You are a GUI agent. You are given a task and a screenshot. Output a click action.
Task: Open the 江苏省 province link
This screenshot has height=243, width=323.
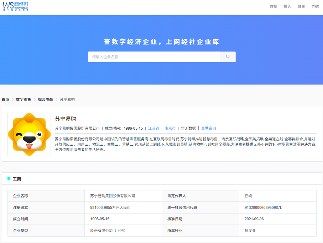pos(153,128)
